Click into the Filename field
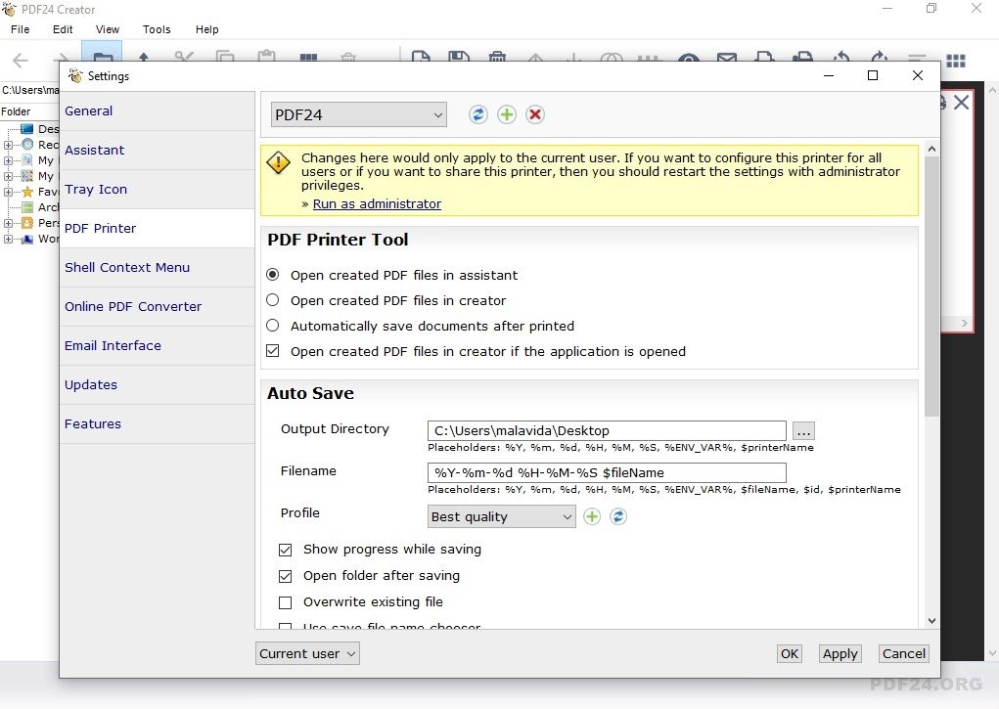999x709 pixels. (x=607, y=472)
